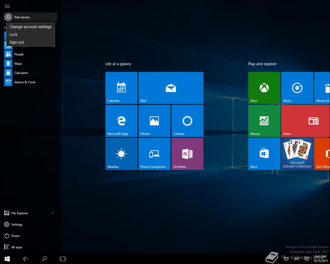This screenshot has height=264, width=330.
Task: Open the Weather tile
Action: click(x=121, y=154)
